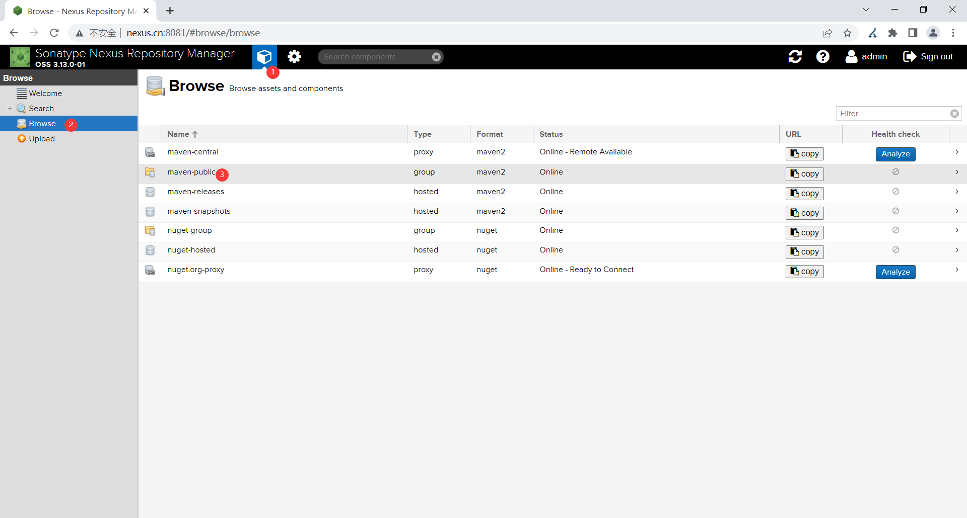Screen dimensions: 967x518
Task: Click the maven-central proxy repository icon
Action: pyautogui.click(x=150, y=152)
